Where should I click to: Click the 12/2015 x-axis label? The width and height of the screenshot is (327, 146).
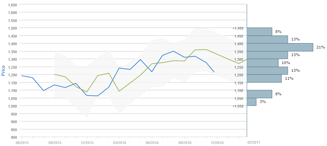pyautogui.click(x=87, y=142)
